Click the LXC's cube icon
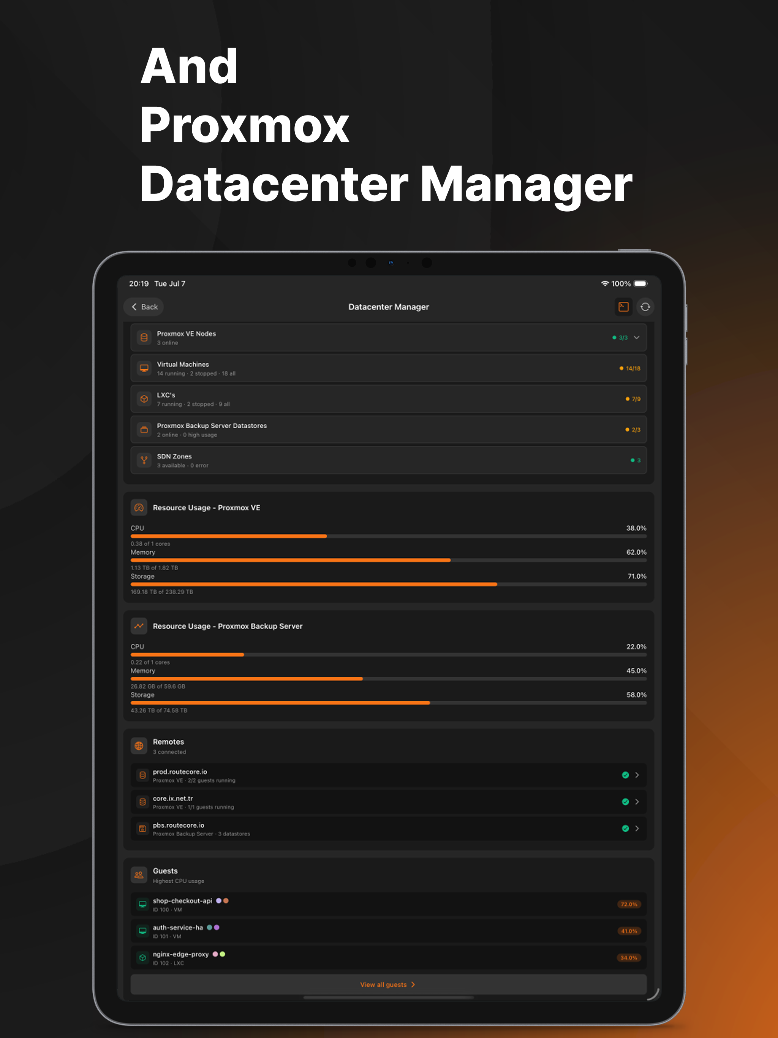The width and height of the screenshot is (778, 1038). (x=144, y=399)
